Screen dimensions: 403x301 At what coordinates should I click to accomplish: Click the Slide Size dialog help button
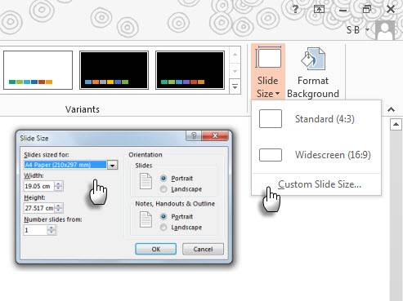194,135
